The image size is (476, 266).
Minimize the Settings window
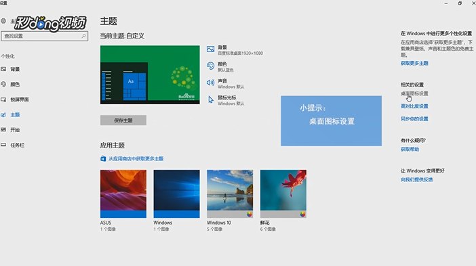pos(446,3)
